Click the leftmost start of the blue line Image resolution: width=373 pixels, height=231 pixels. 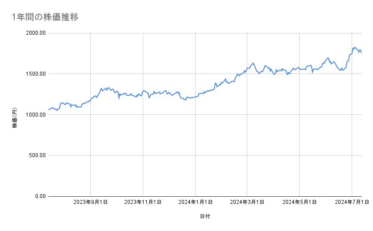48,109
